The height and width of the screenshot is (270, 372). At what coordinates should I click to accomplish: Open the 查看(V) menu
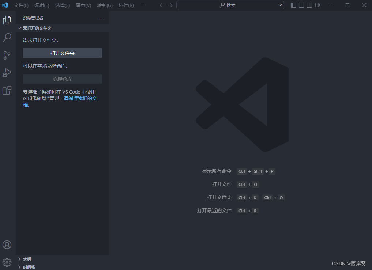click(x=83, y=5)
